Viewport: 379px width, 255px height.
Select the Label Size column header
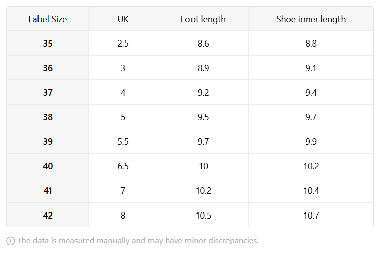click(48, 19)
